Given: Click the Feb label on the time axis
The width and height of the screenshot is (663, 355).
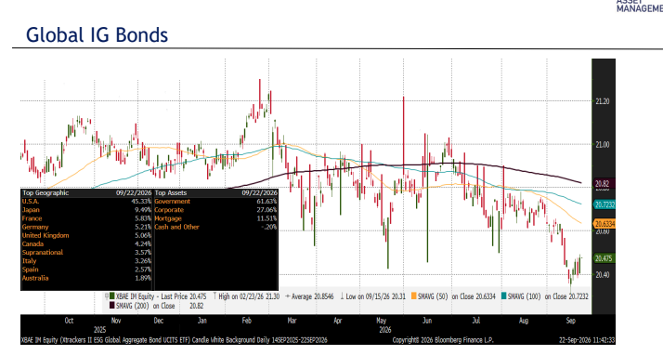Looking at the screenshot, I should pyautogui.click(x=247, y=321).
